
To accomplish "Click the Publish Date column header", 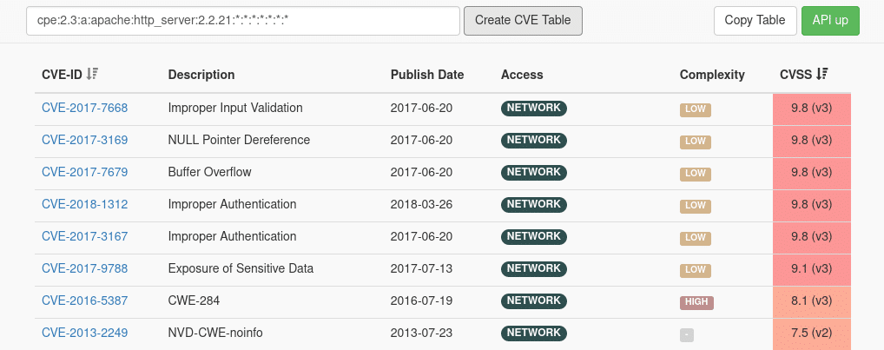I will pos(427,75).
